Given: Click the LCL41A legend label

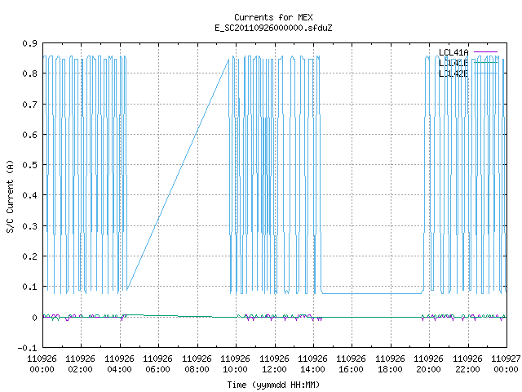Looking at the screenshot, I should (x=453, y=52).
